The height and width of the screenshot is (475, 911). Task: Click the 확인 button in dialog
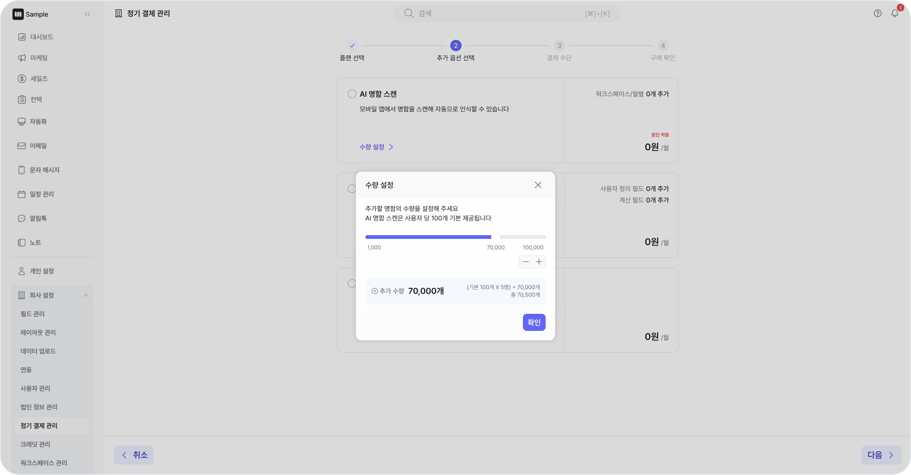[534, 322]
